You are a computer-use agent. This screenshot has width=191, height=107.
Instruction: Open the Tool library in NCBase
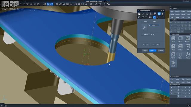[x=173, y=39]
